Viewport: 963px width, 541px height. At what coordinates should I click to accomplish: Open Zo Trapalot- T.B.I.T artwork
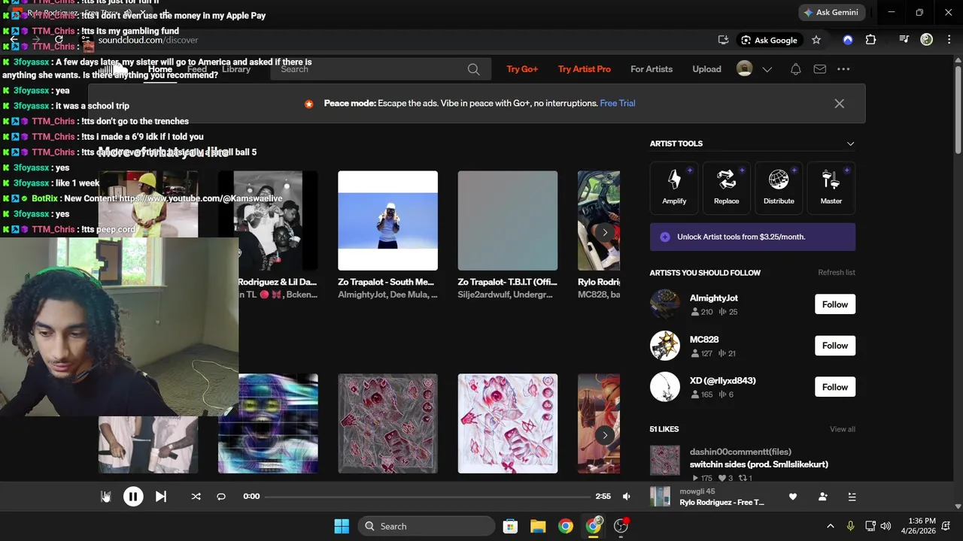pyautogui.click(x=508, y=220)
